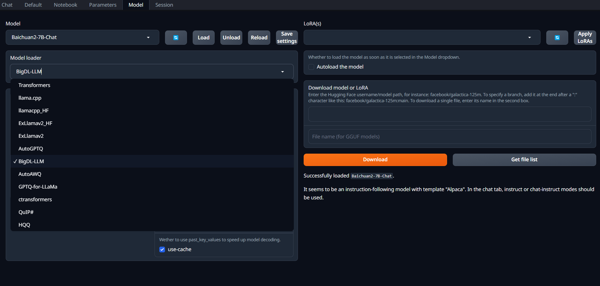Open the Model dropdown showing Baichuan2-7B-Chat
The height and width of the screenshot is (286, 600).
[82, 37]
